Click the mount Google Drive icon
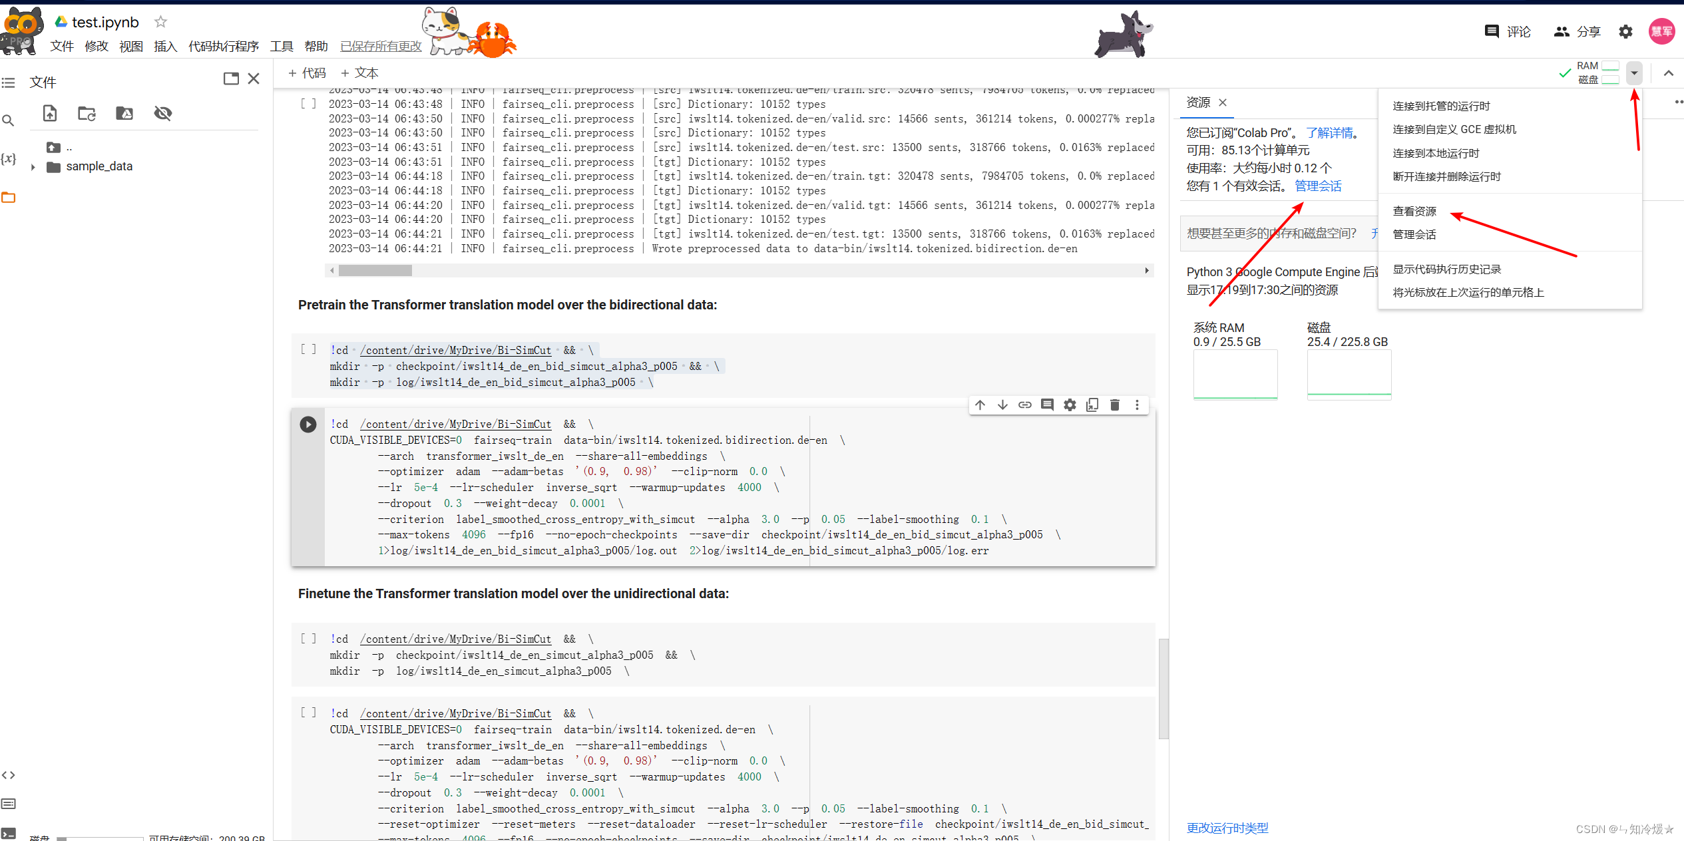The width and height of the screenshot is (1684, 841). click(x=124, y=113)
